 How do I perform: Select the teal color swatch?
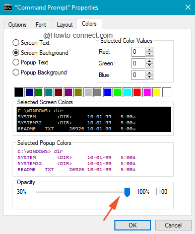(49, 92)
